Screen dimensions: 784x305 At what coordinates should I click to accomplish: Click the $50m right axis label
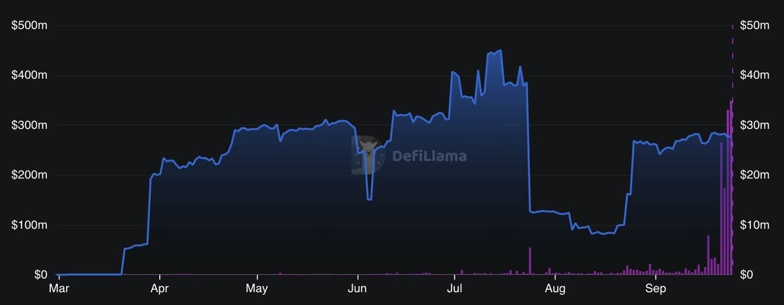tap(755, 26)
